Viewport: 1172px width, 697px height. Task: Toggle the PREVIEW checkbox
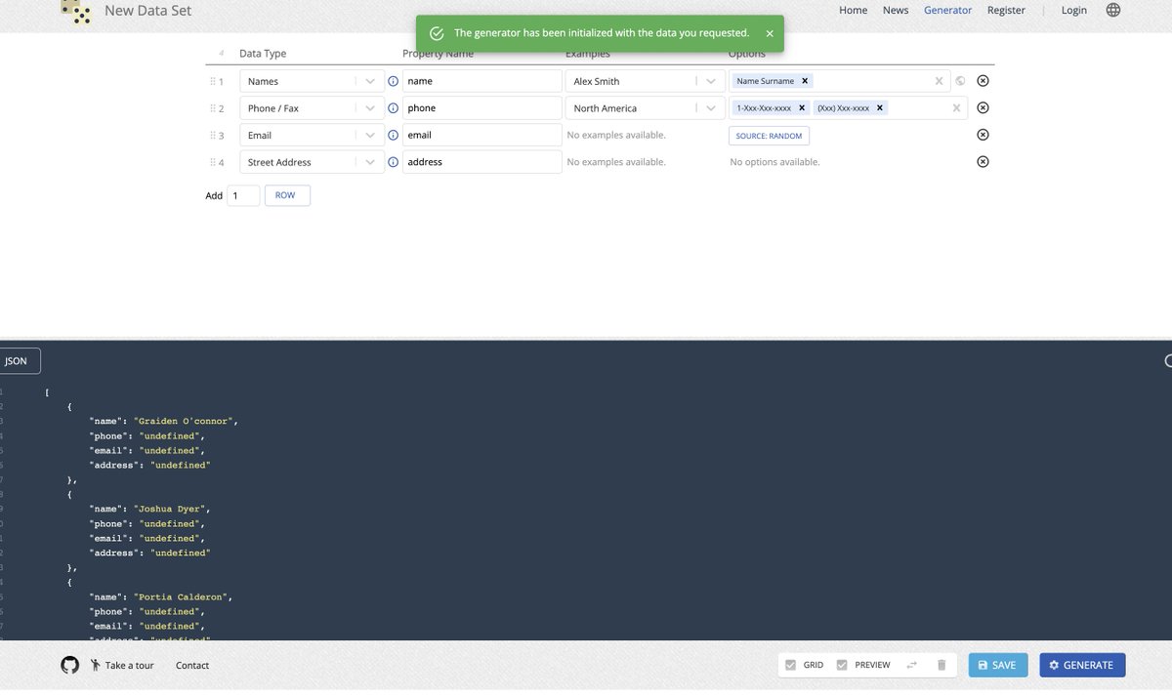coord(842,665)
